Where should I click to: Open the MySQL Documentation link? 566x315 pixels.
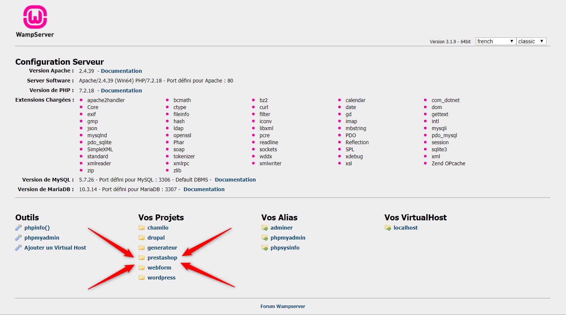pos(235,180)
